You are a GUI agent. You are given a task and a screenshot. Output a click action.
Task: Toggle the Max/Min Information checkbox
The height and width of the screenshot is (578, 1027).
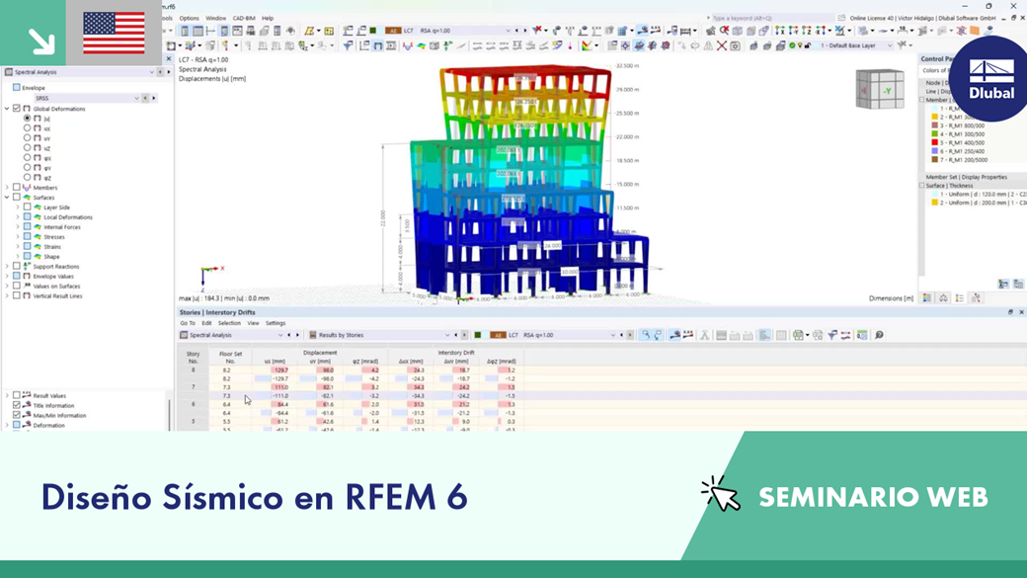[x=15, y=414]
